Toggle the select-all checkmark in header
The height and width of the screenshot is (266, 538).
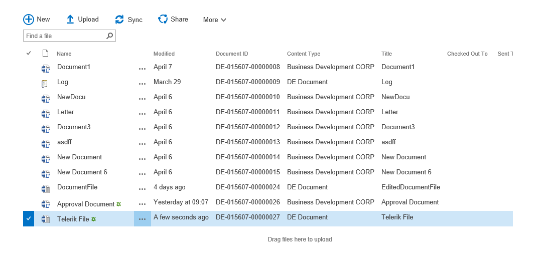tap(29, 54)
